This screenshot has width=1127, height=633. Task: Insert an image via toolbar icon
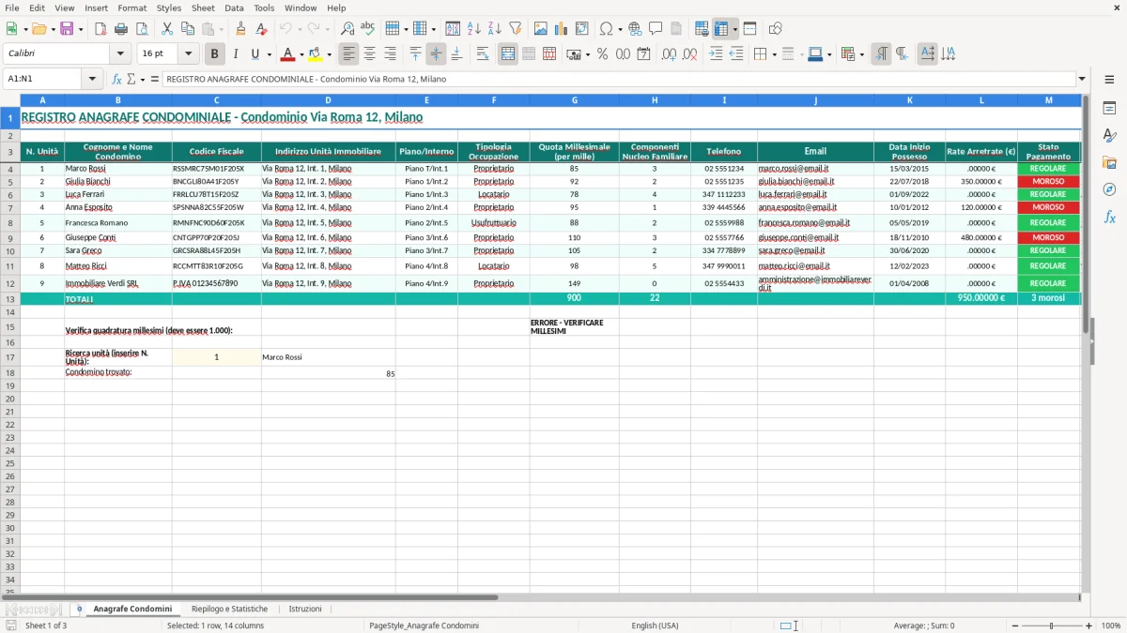540,29
